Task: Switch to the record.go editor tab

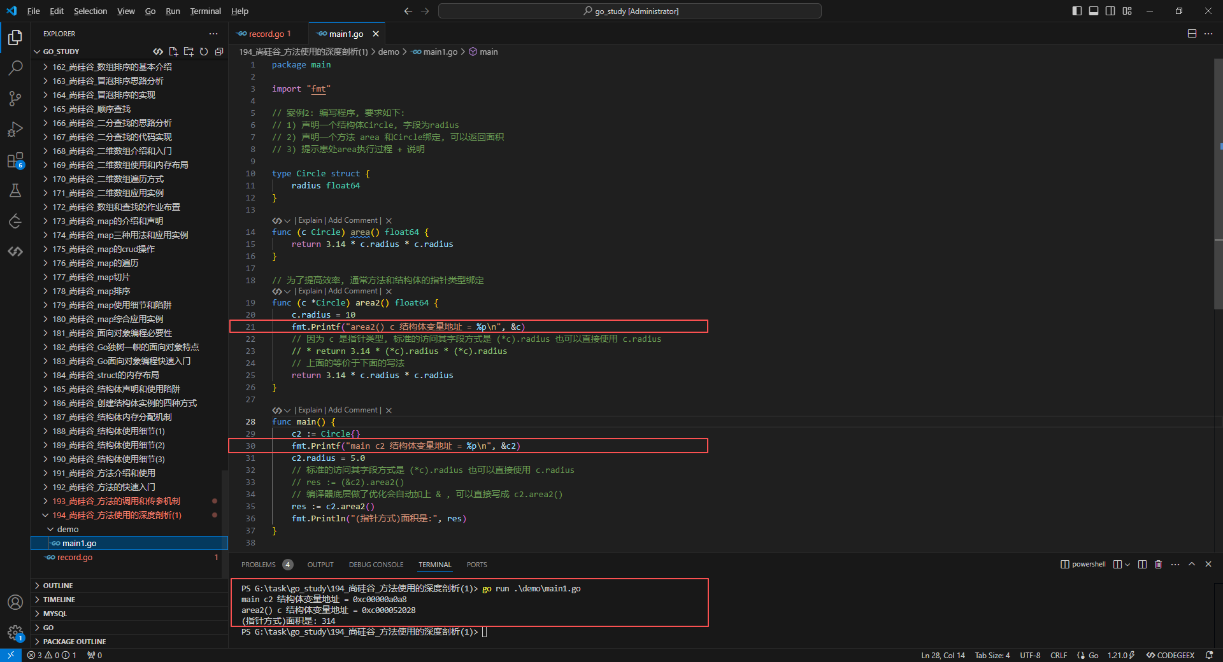Action: click(269, 34)
